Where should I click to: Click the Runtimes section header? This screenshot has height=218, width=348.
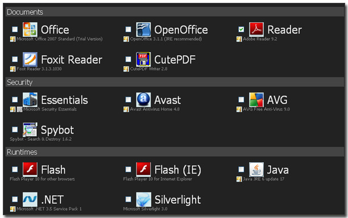pos(175,152)
